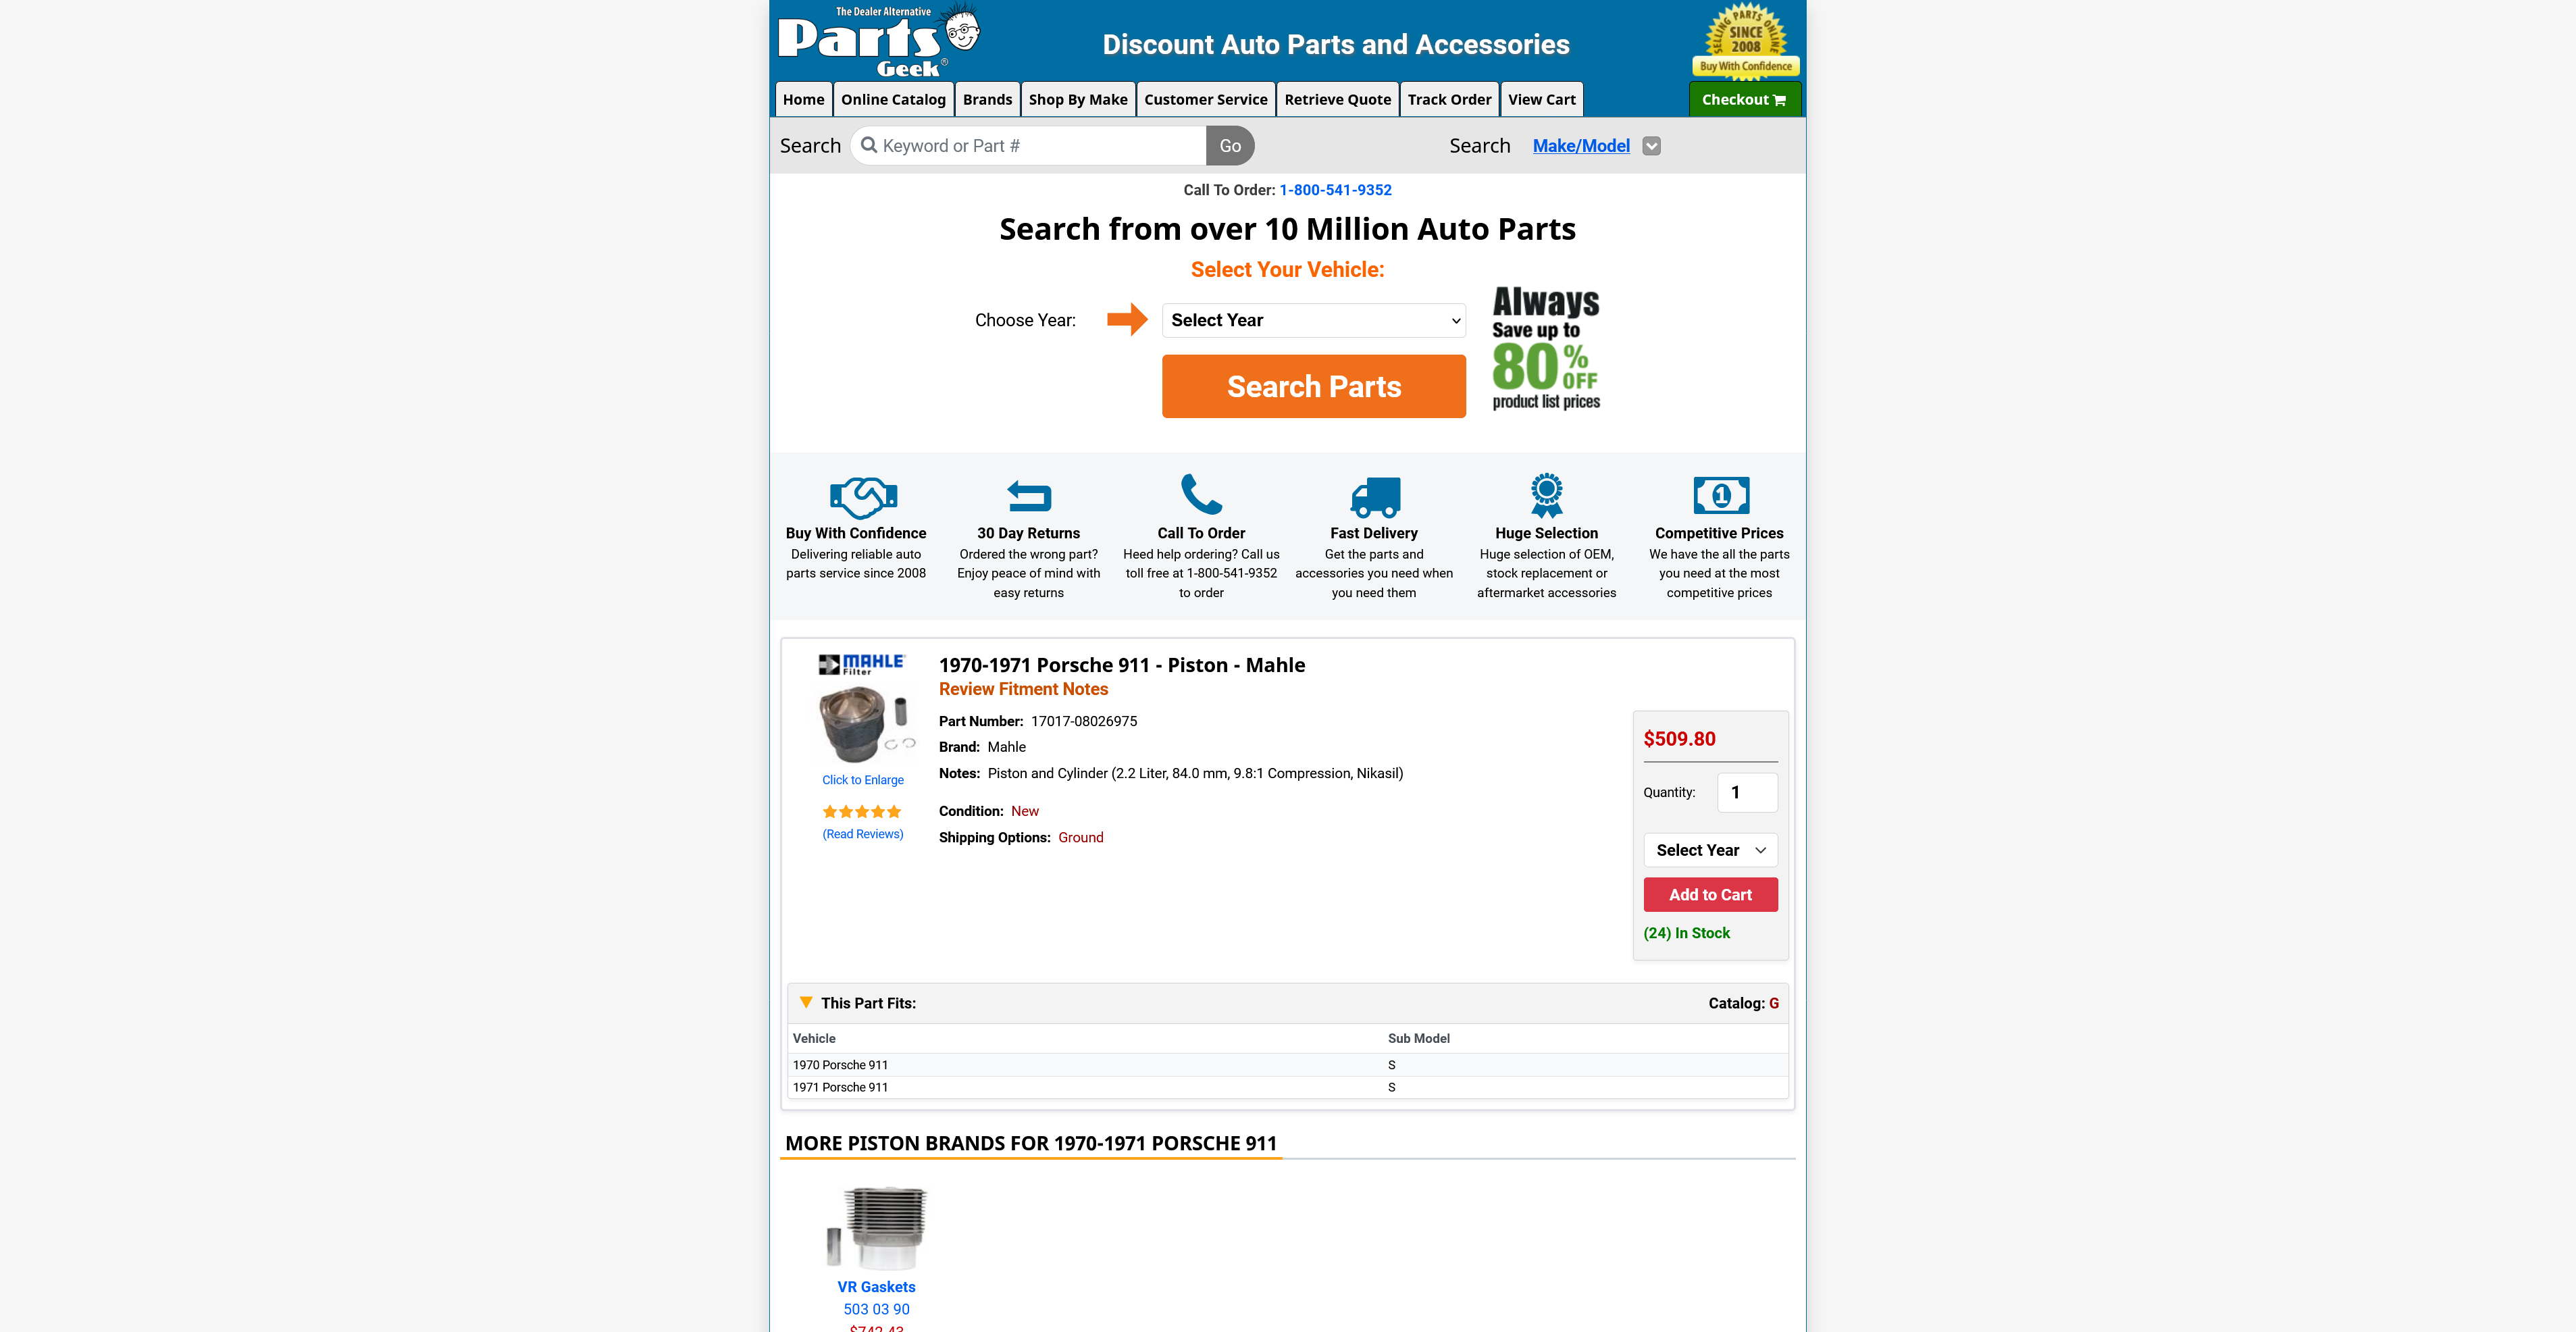This screenshot has width=2576, height=1332.
Task: Open the Shop By Make tab
Action: 1077,99
